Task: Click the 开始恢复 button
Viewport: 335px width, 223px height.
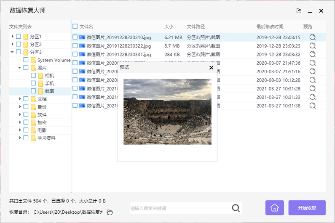Action: [x=307, y=208]
